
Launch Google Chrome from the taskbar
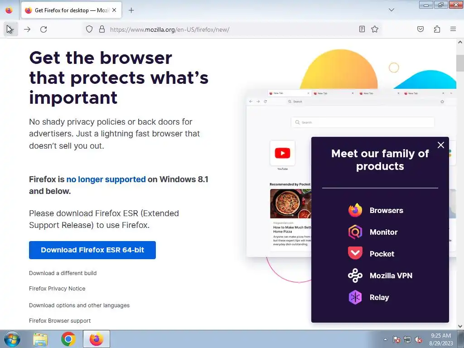pos(68,339)
